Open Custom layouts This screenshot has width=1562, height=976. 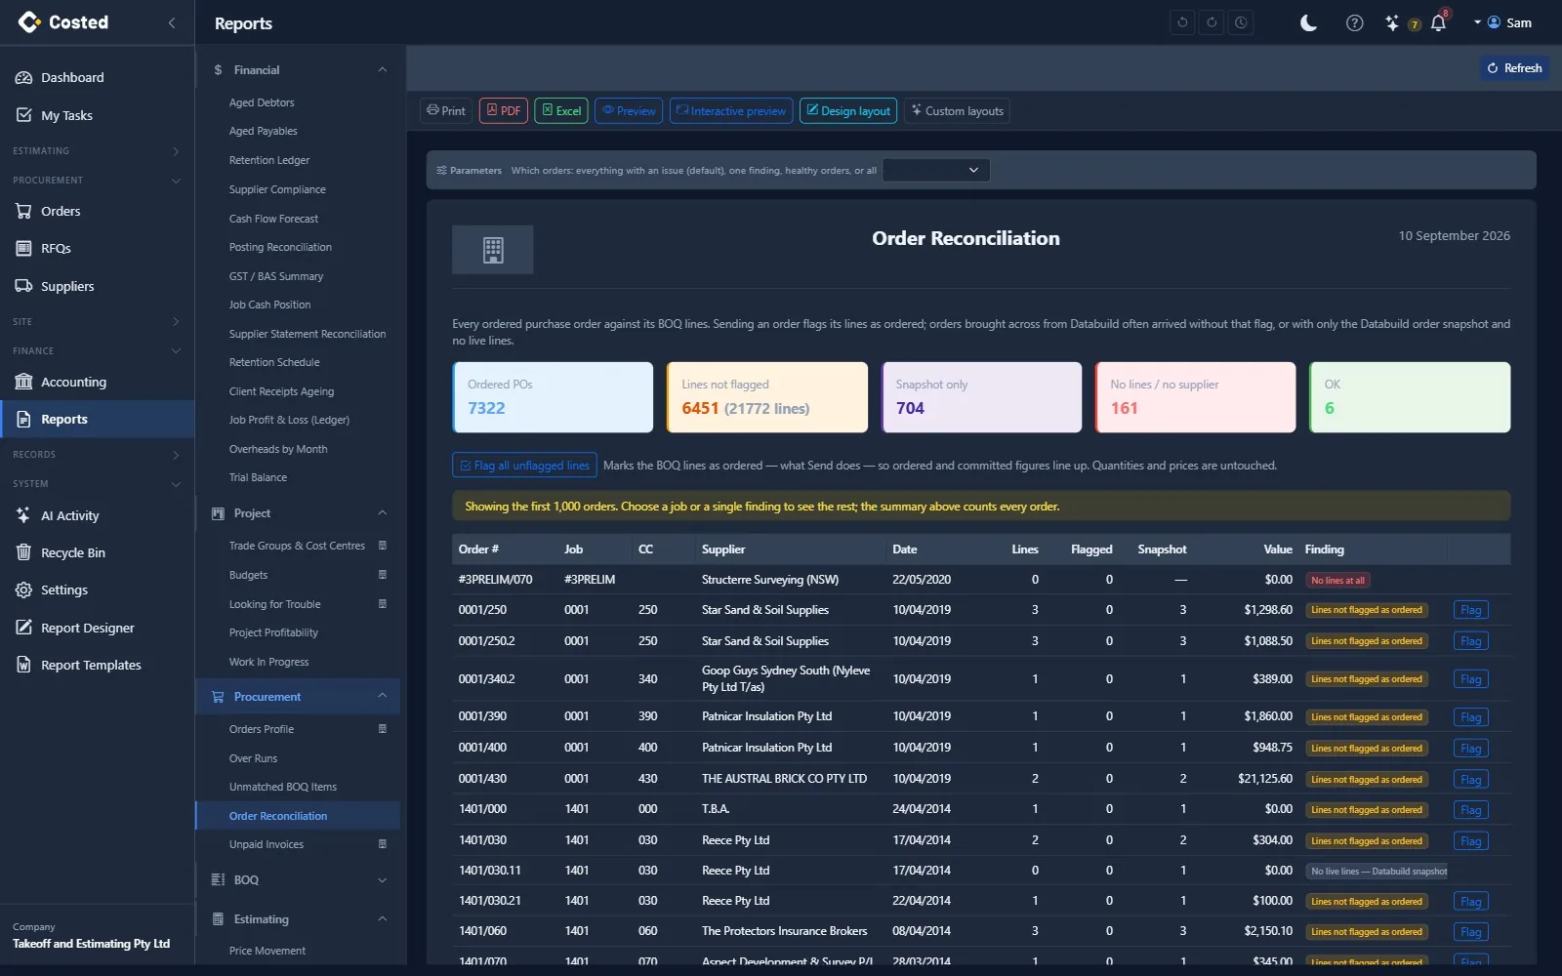coord(957,111)
